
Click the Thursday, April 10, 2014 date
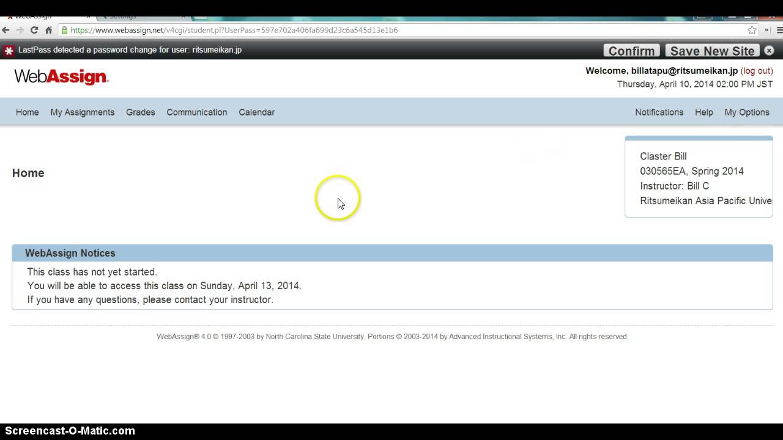point(695,84)
